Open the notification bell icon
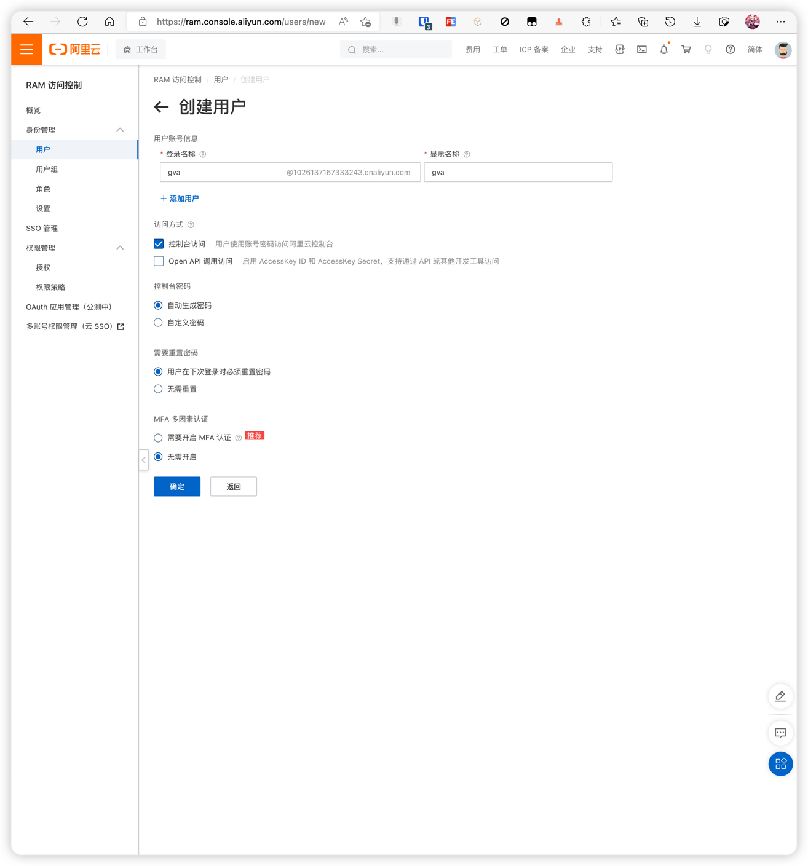Screen dimensions: 808x866 point(663,50)
